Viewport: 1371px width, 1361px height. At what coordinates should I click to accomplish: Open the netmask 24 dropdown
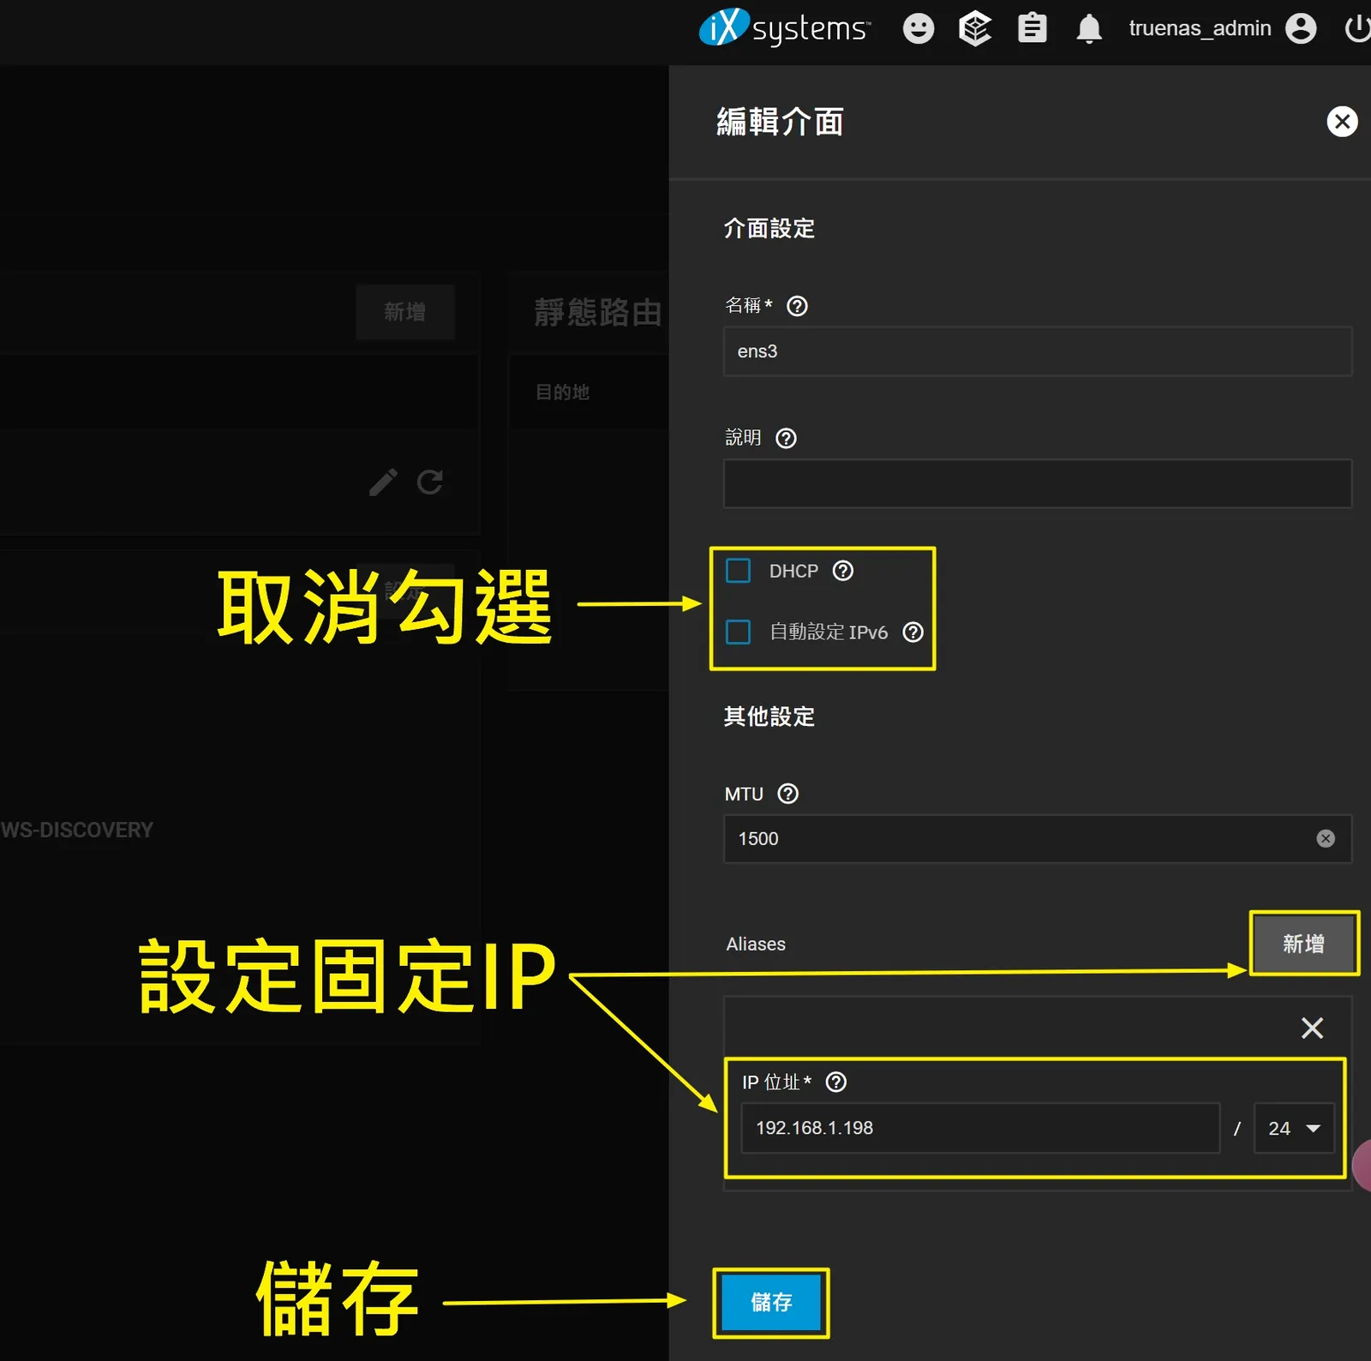click(1294, 1129)
